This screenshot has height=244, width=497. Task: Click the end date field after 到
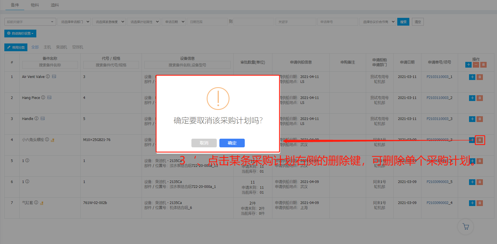pyautogui.click(x=254, y=22)
